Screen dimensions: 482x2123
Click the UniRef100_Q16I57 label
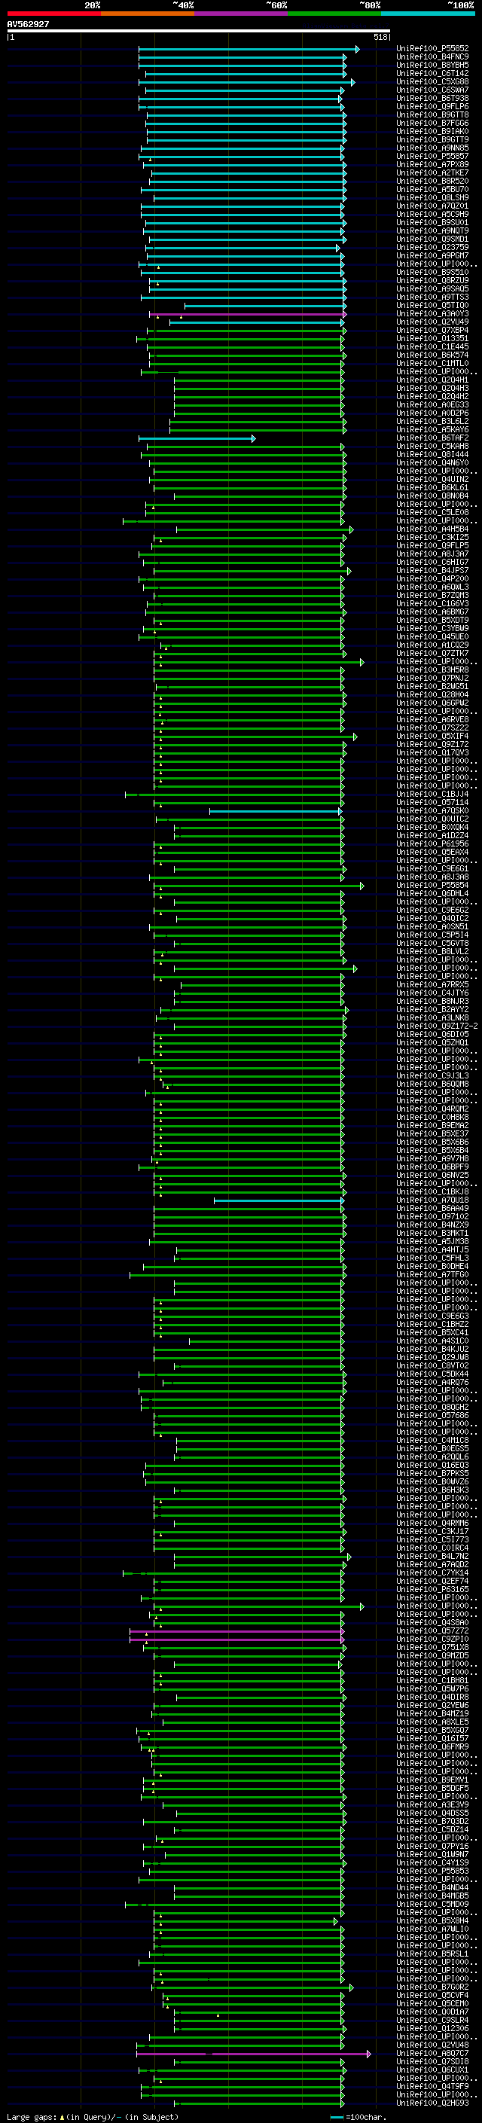[432, 1739]
